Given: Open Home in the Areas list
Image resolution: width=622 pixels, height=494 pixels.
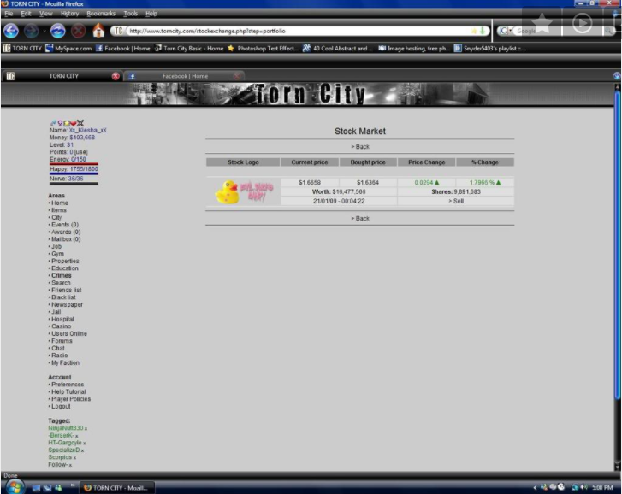Looking at the screenshot, I should click(x=60, y=203).
